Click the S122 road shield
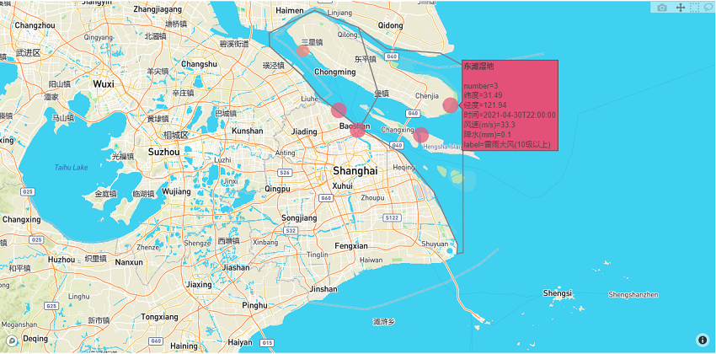This screenshot has width=716, height=354. tap(391, 217)
